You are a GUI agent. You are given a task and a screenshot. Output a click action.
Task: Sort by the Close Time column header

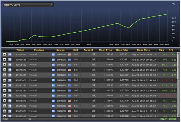pos(143,50)
